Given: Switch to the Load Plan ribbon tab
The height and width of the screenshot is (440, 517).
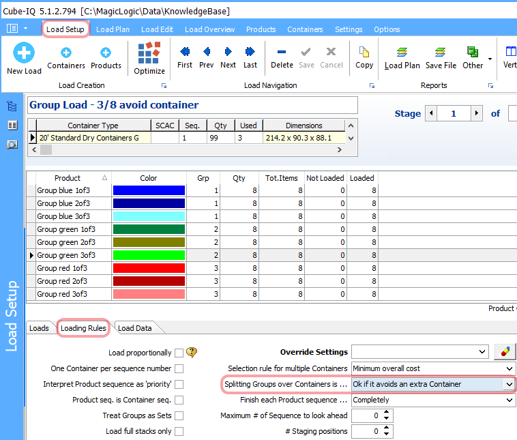Looking at the screenshot, I should tap(113, 29).
